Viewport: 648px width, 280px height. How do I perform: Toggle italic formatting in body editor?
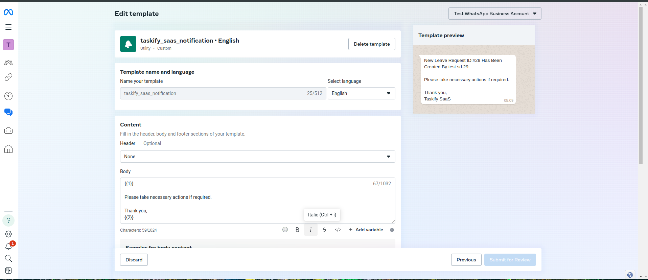(311, 230)
